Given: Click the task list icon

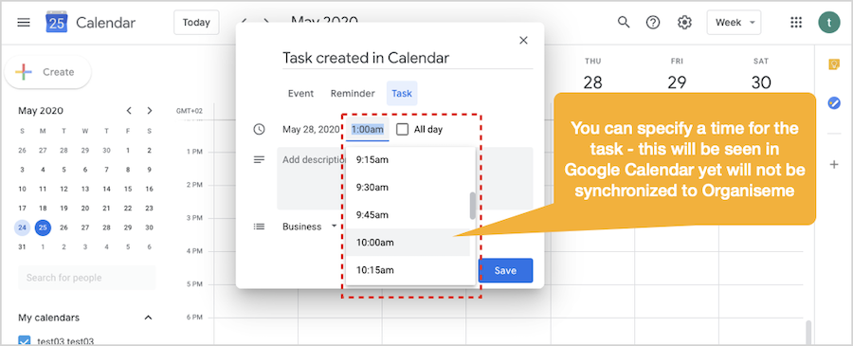Looking at the screenshot, I should [x=259, y=227].
